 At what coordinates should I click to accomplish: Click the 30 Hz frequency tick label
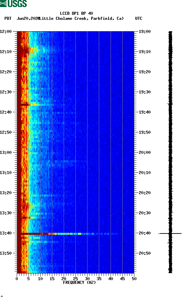point(87,279)
